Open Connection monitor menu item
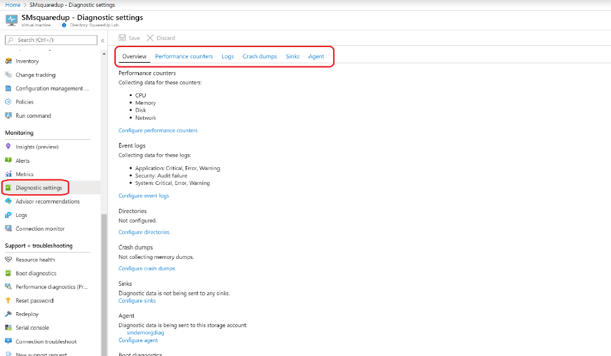Screen dimensions: 611x356 point(40,229)
